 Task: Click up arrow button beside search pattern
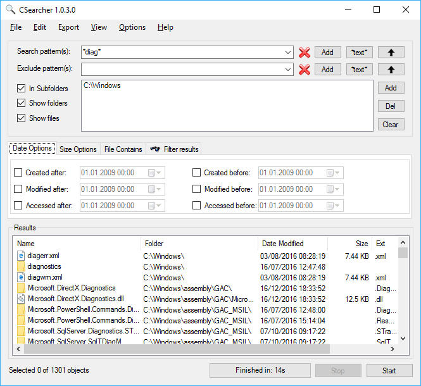pos(391,53)
